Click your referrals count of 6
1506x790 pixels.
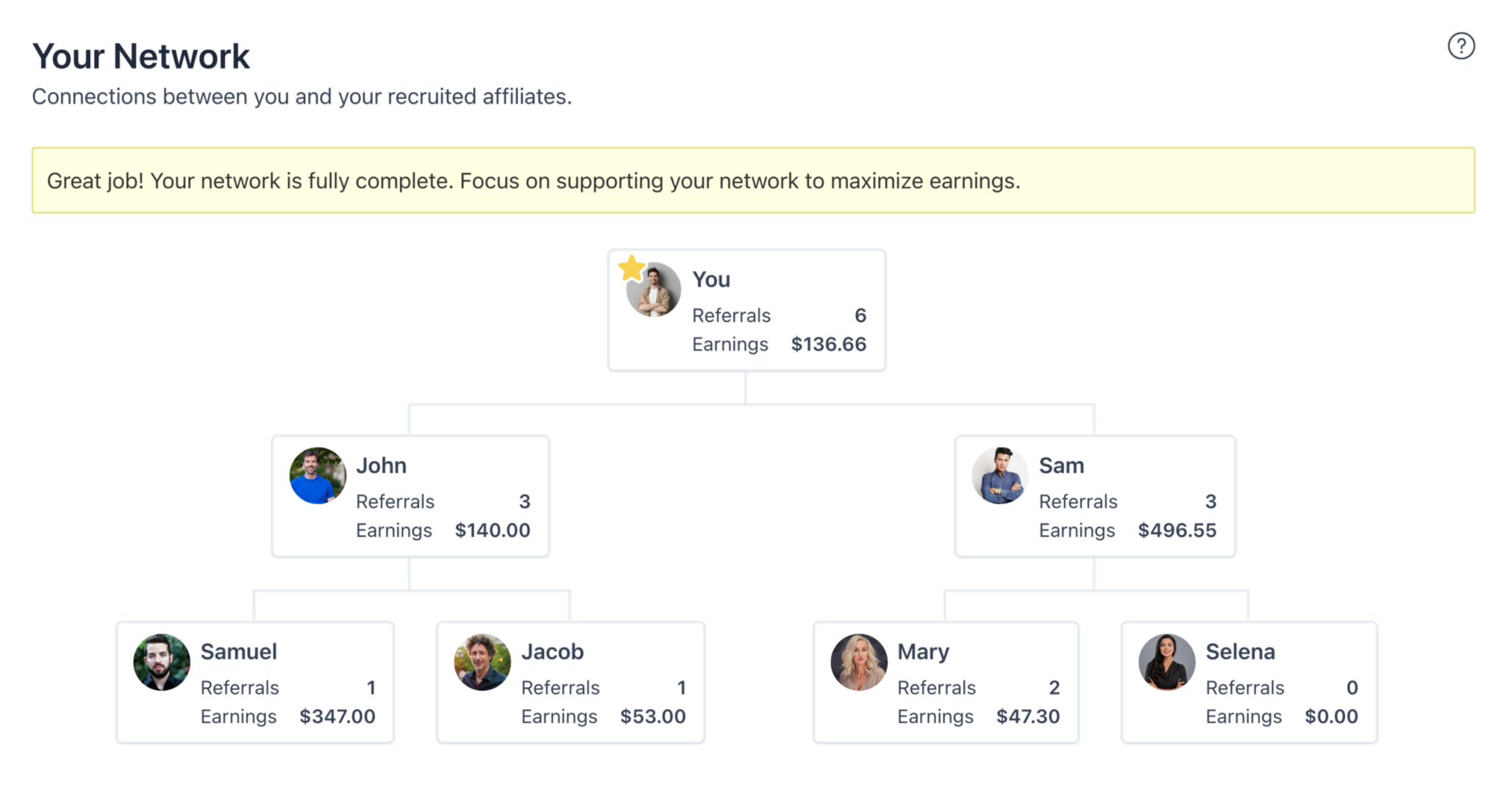[862, 315]
